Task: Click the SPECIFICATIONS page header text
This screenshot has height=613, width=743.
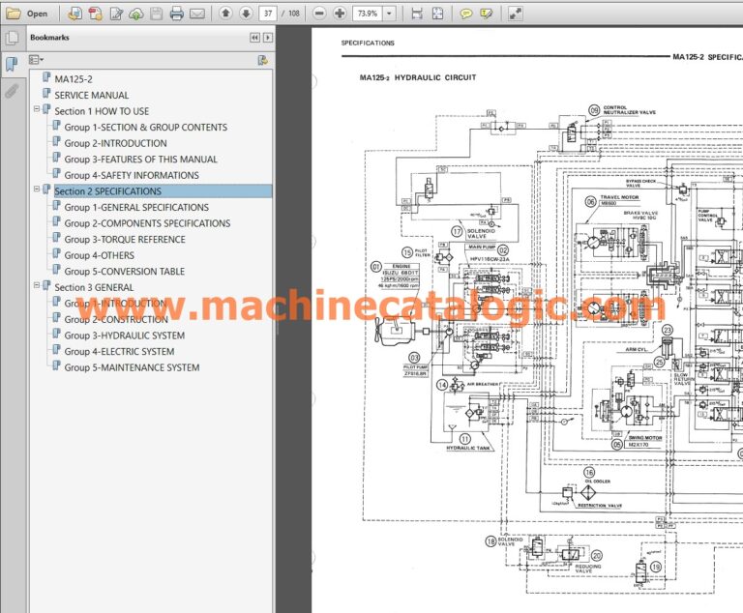Action: pyautogui.click(x=368, y=44)
